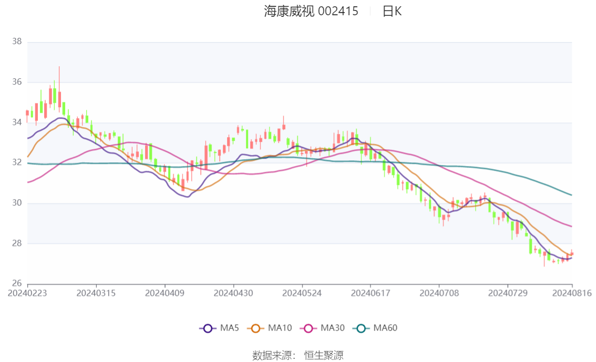Click the y-axis value 26
The width and height of the screenshot is (596, 362).
click(x=17, y=283)
